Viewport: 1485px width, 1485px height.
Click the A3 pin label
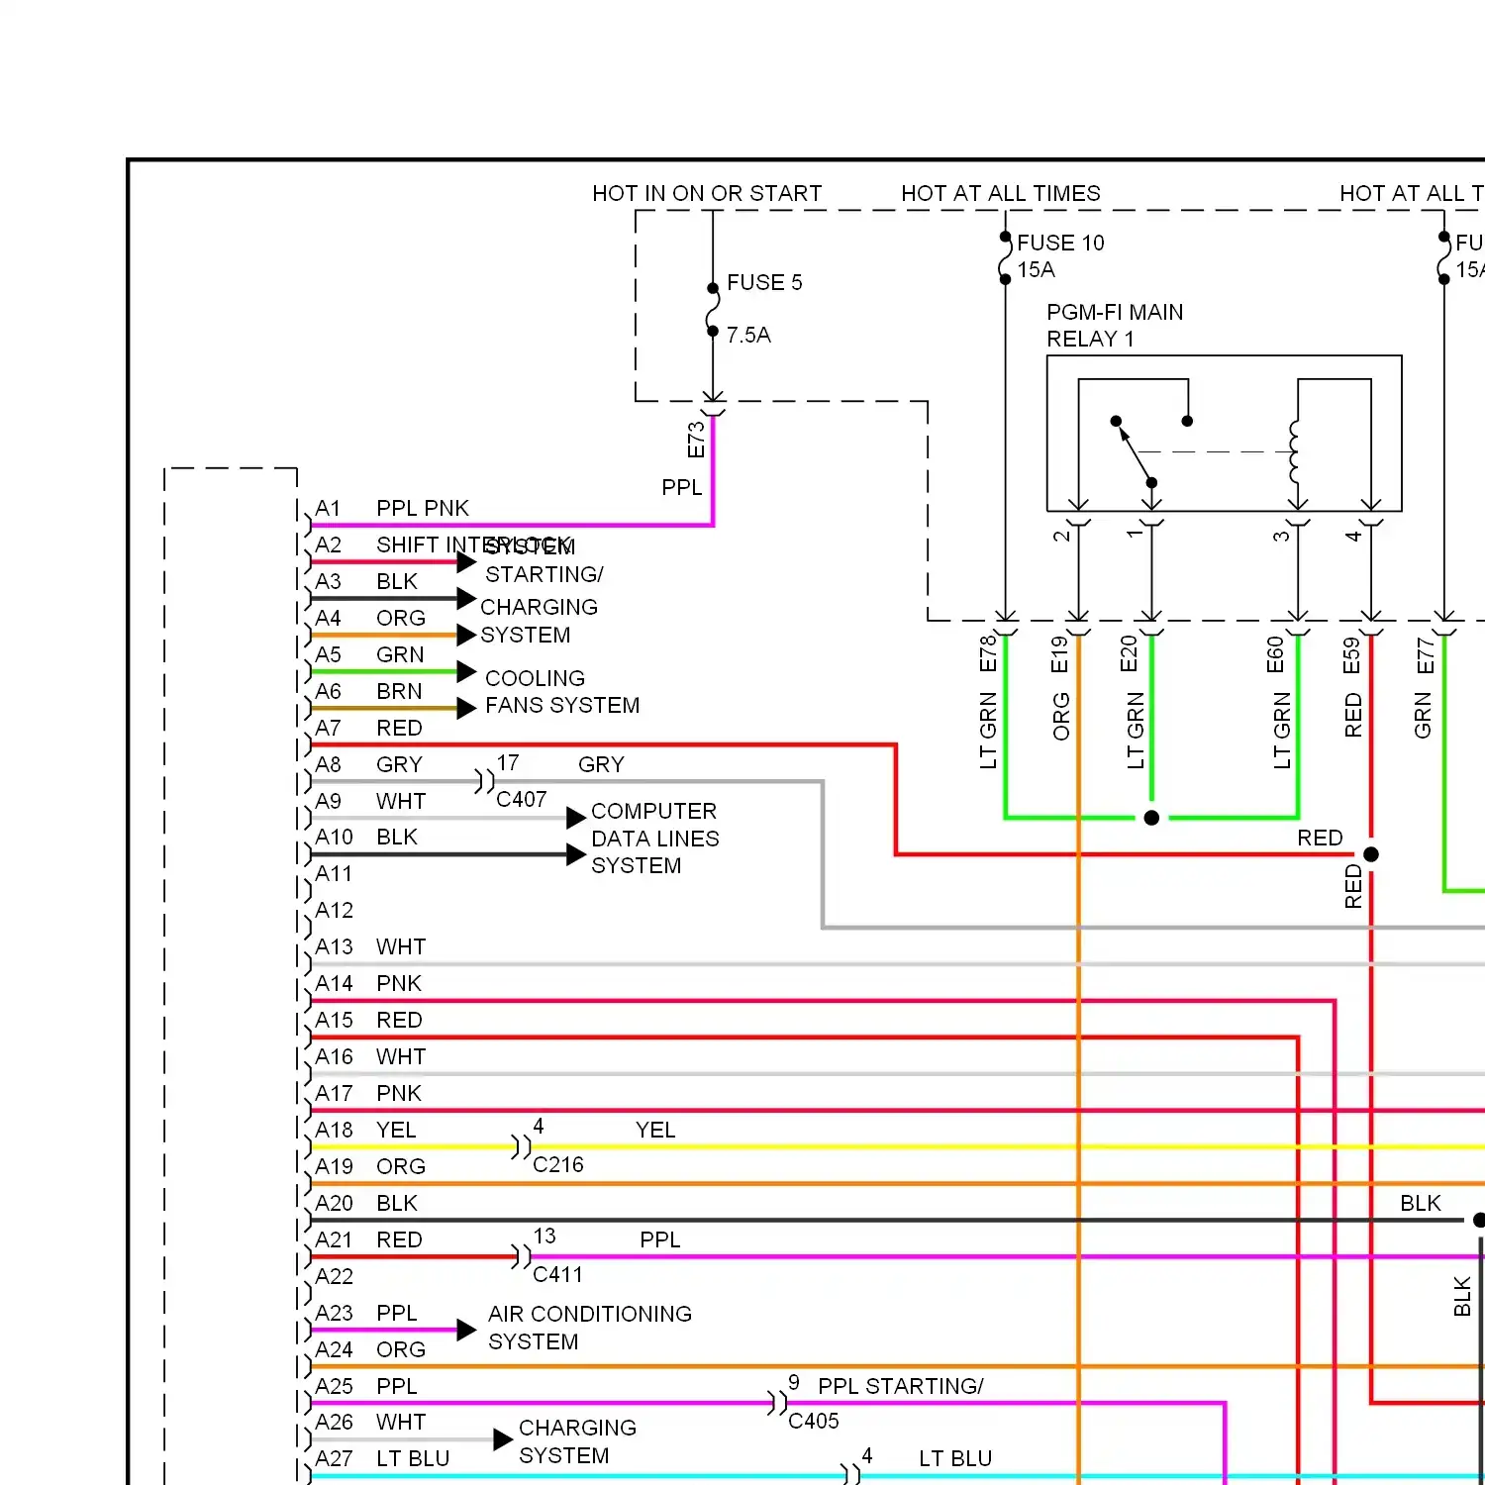coord(328,581)
